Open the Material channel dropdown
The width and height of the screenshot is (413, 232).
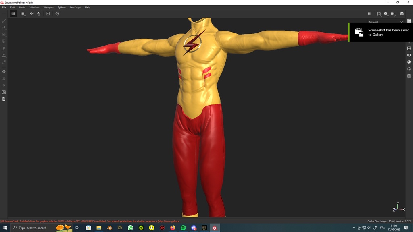click(x=385, y=21)
